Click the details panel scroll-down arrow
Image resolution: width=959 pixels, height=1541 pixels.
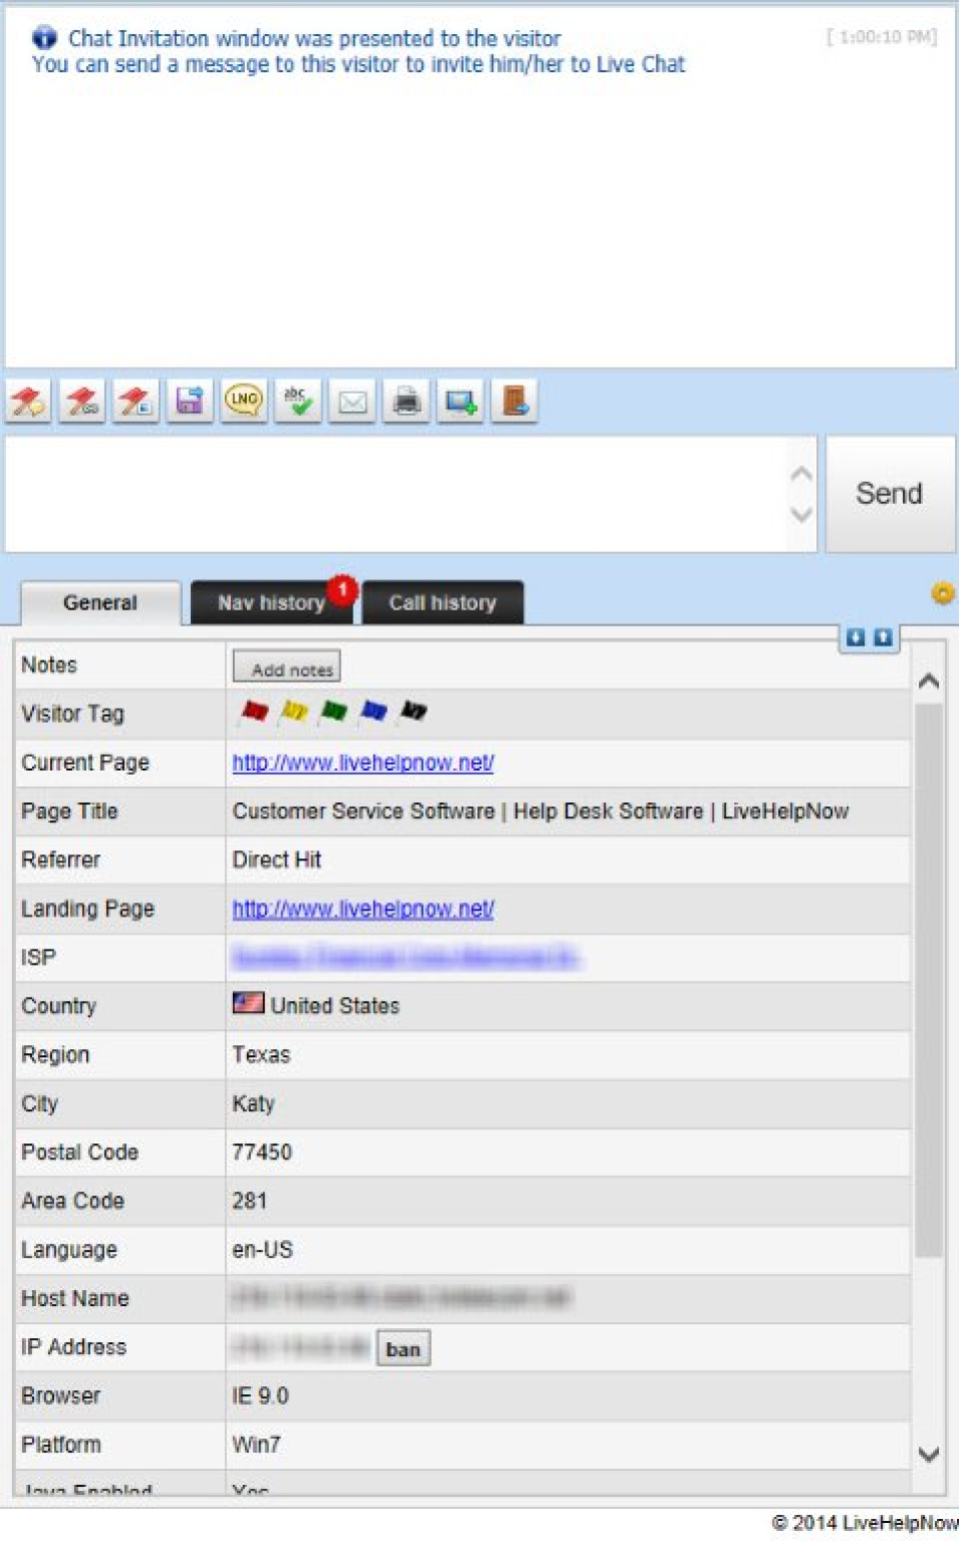(929, 1454)
